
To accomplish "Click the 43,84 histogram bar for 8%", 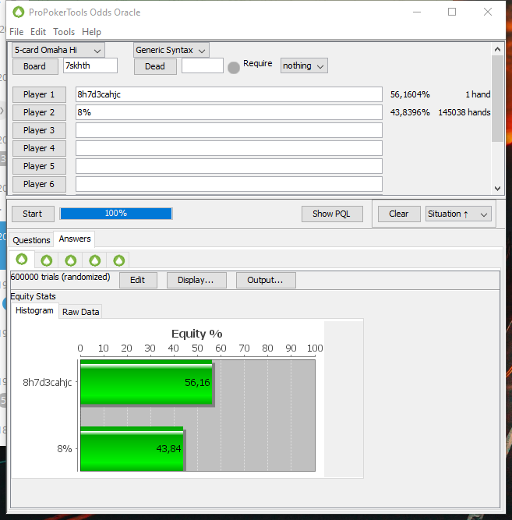I will click(132, 449).
